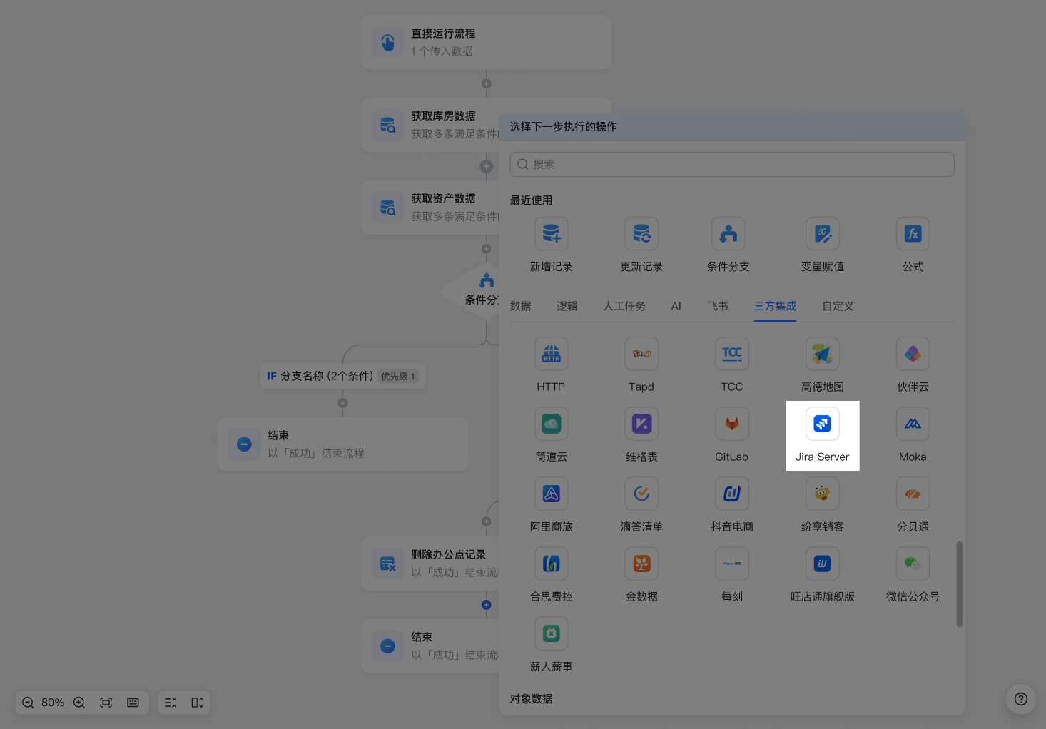Collapse all flow nodes
1046x729 pixels.
pyautogui.click(x=171, y=703)
